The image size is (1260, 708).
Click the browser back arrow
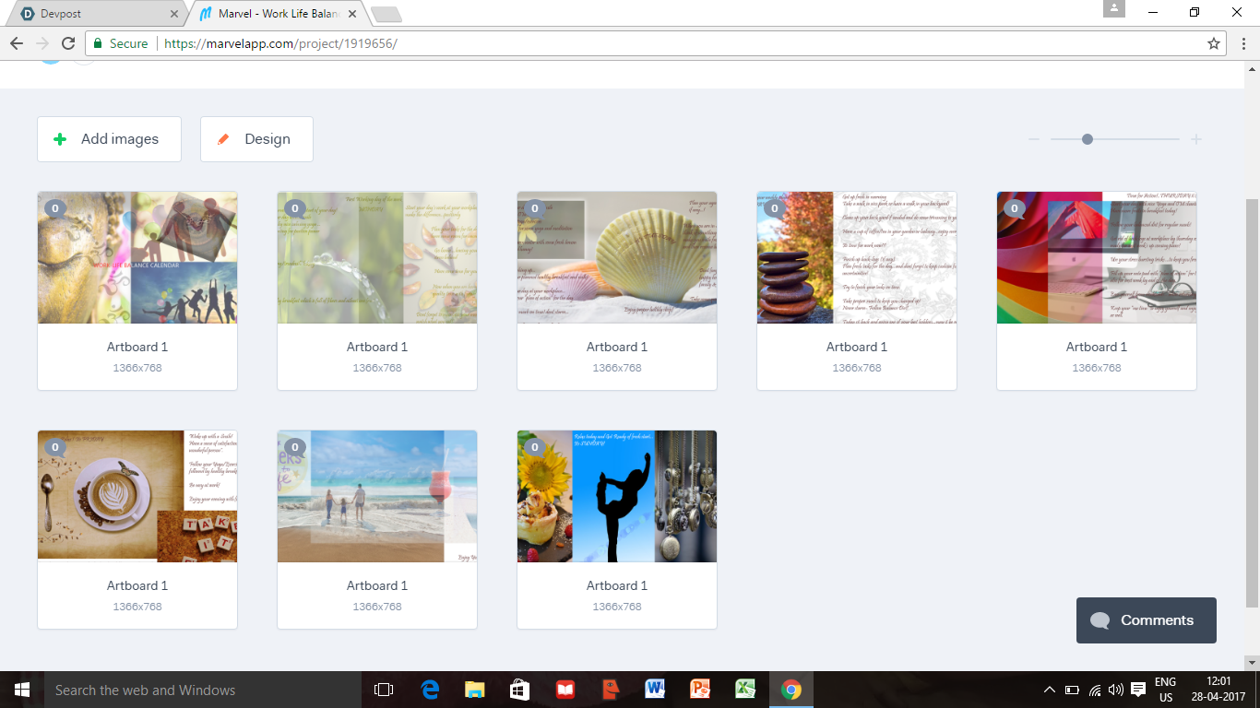(16, 42)
